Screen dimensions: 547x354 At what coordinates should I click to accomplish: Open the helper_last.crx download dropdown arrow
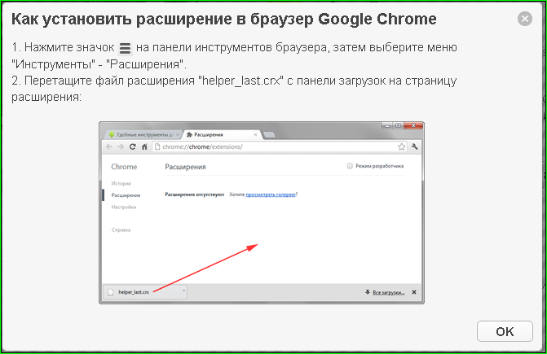pyautogui.click(x=184, y=291)
